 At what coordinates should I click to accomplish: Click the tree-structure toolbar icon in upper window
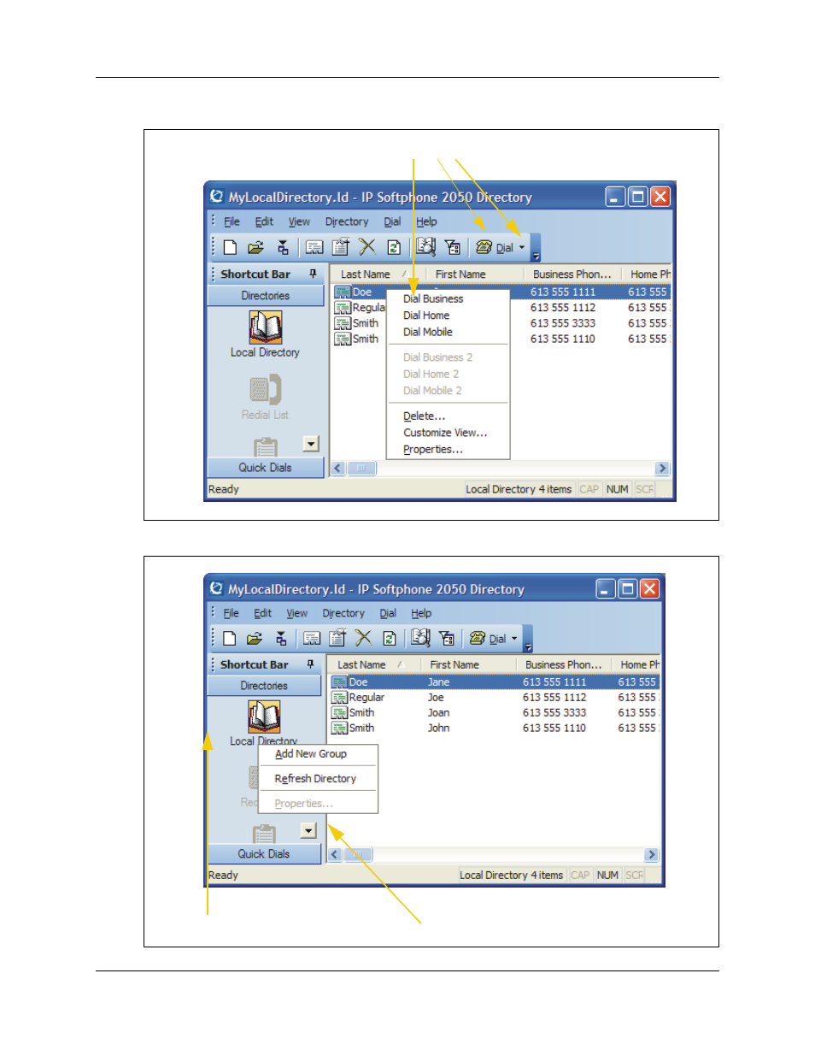pyautogui.click(x=283, y=247)
